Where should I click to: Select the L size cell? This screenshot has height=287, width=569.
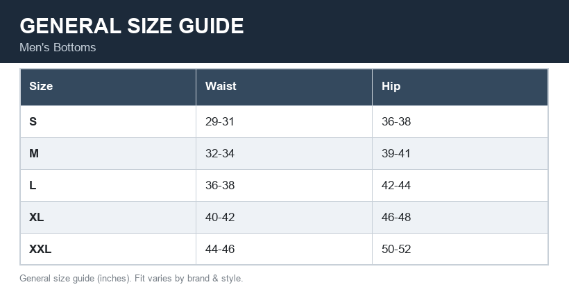coord(108,185)
